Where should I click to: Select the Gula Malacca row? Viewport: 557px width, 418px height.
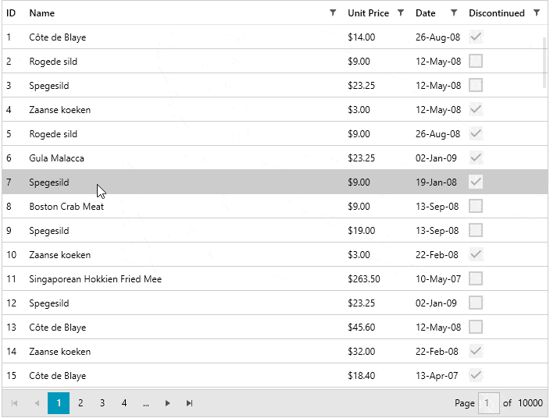tap(274, 158)
